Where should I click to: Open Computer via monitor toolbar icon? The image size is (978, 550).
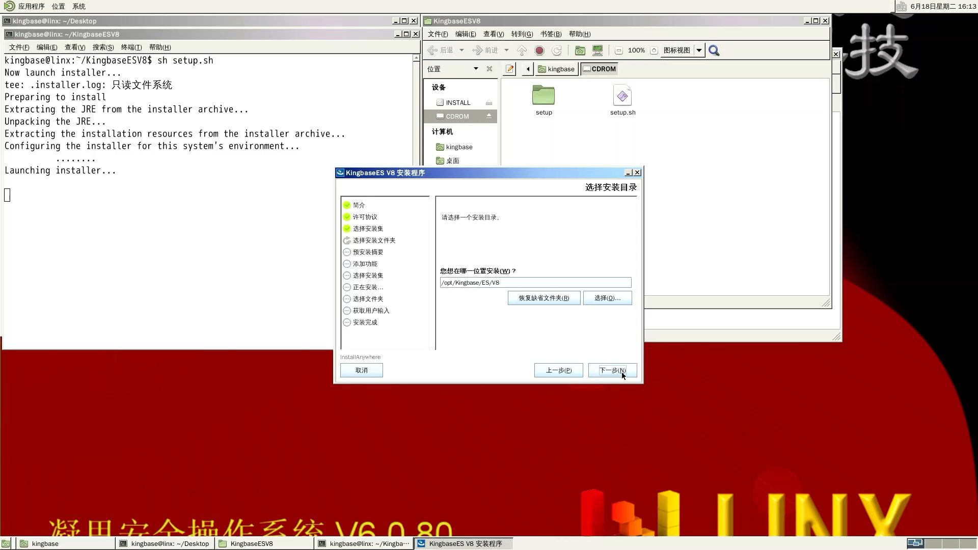click(x=597, y=50)
